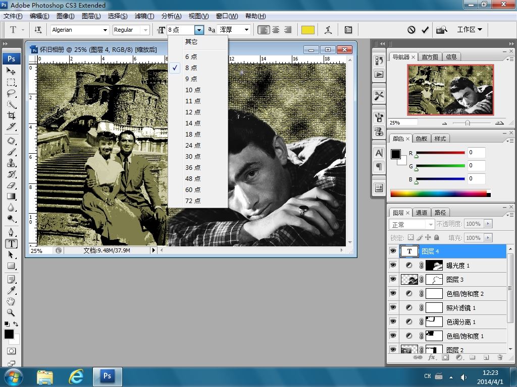Switch to the 直方图 tab

pyautogui.click(x=430, y=57)
